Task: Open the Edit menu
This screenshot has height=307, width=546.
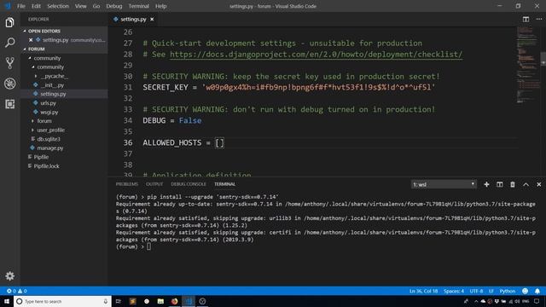Action: pyautogui.click(x=36, y=6)
